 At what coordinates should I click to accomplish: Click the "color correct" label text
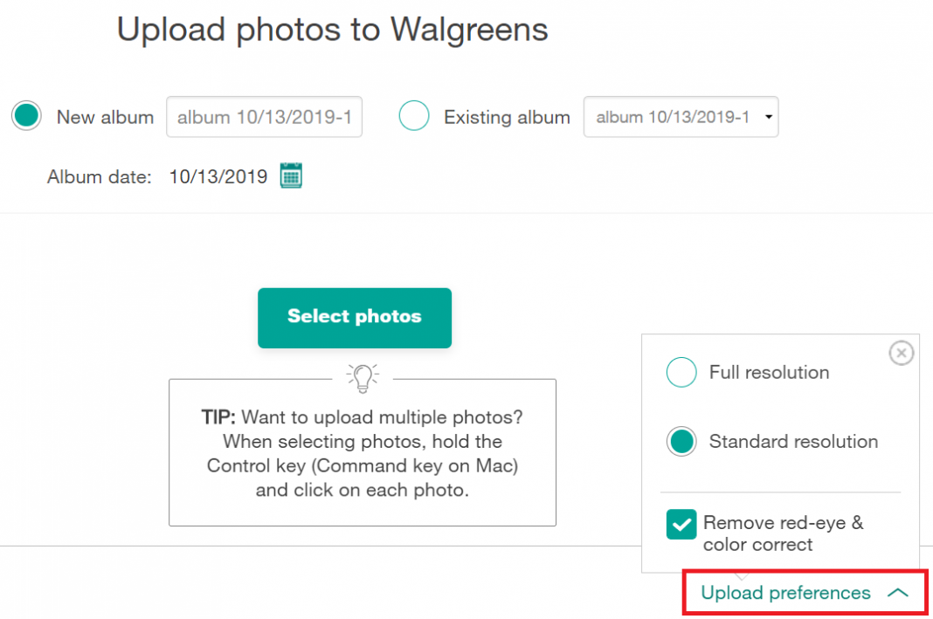click(x=757, y=545)
